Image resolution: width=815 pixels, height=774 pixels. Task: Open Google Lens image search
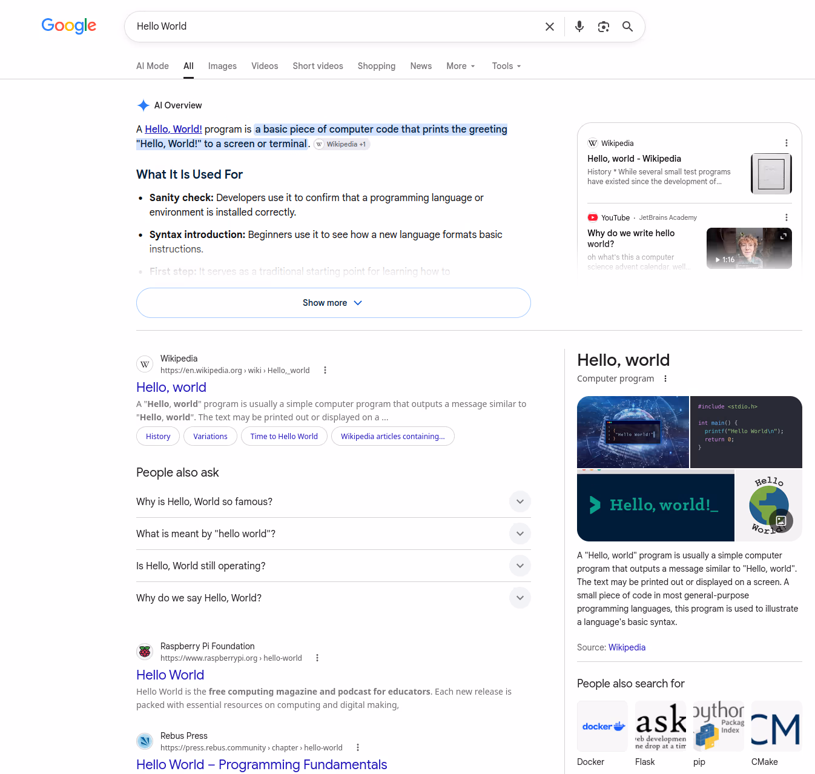pos(604,27)
